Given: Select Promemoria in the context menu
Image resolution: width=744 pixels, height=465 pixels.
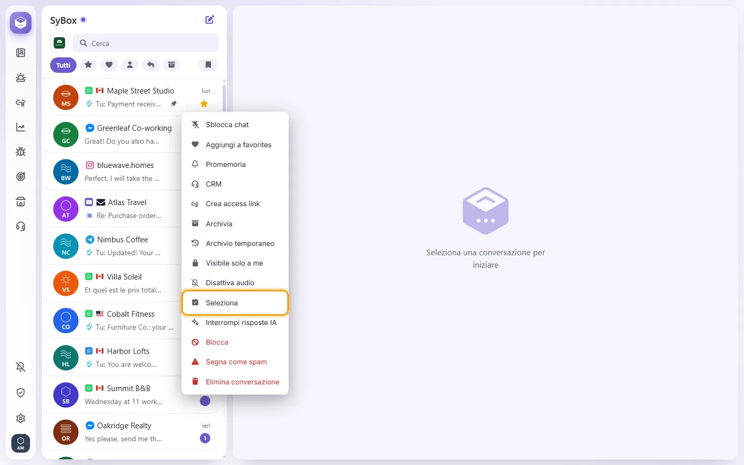Looking at the screenshot, I should pyautogui.click(x=235, y=164).
